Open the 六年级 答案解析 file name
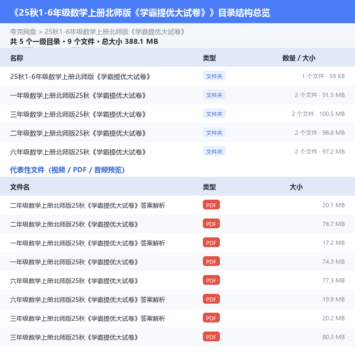355x358 pixels. click(88, 300)
